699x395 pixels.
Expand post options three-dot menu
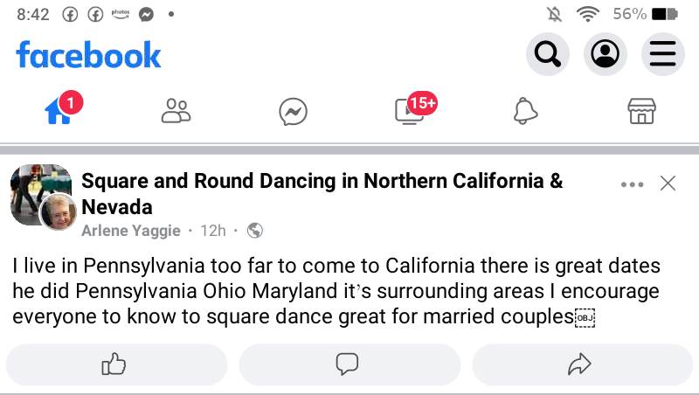631,184
